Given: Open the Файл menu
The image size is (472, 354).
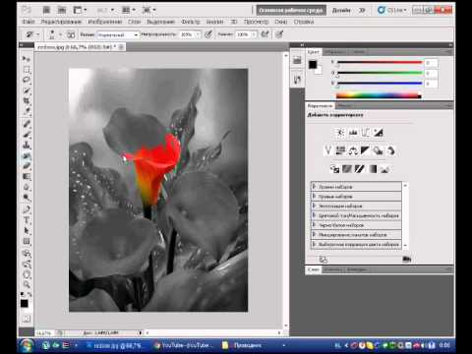Looking at the screenshot, I should pos(29,22).
